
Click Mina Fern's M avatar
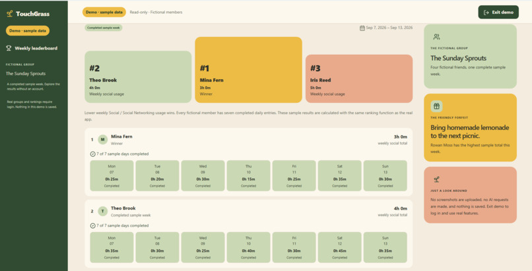pos(103,140)
